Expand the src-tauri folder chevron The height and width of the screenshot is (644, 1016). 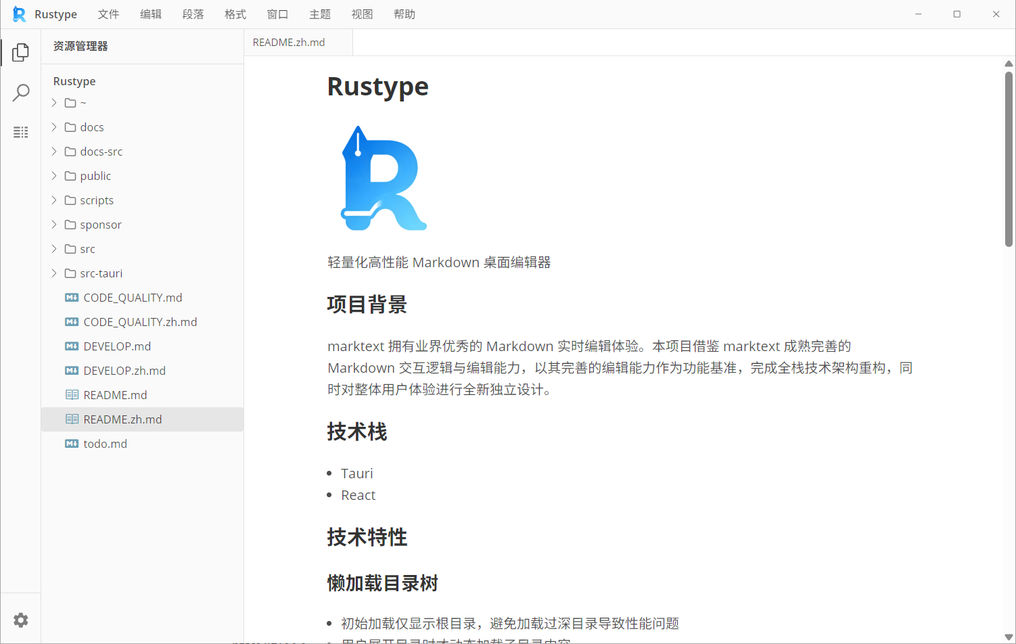click(54, 273)
